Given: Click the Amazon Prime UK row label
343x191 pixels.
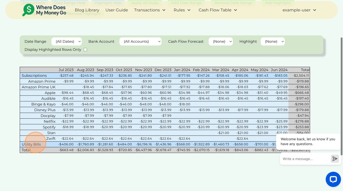Looking at the screenshot, I should [39, 87].
